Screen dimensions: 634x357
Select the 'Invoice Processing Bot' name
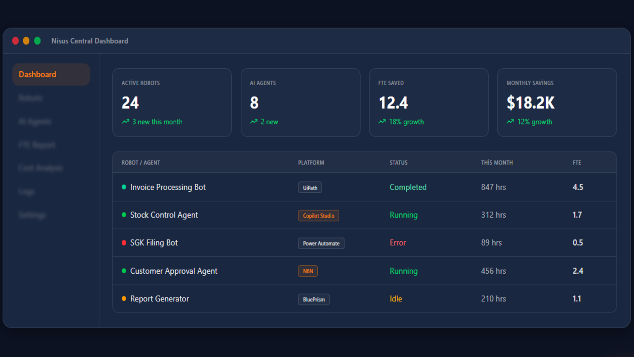[x=168, y=187]
